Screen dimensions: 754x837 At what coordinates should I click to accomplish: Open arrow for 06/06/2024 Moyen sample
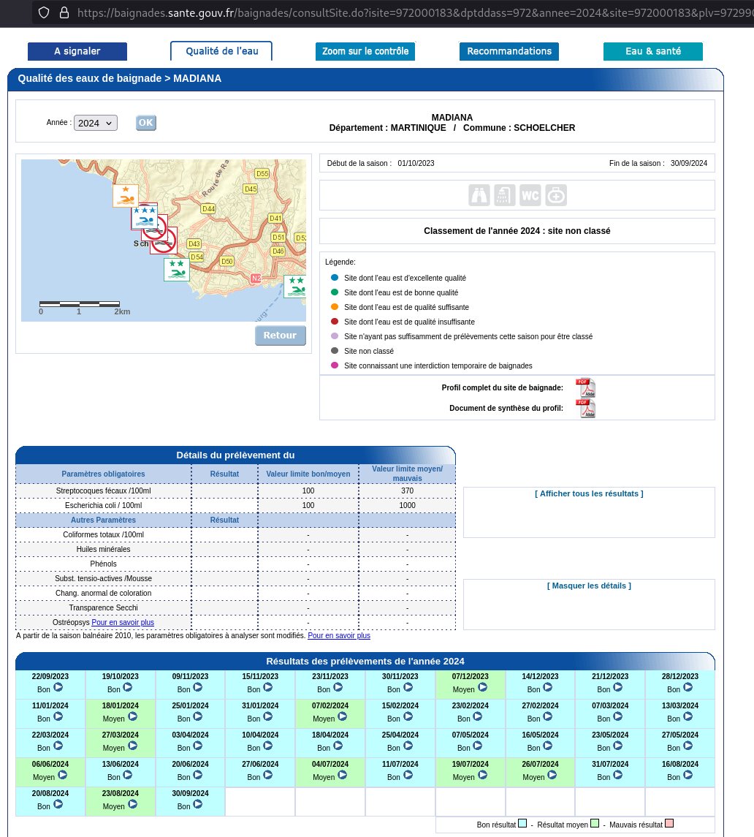[62, 775]
